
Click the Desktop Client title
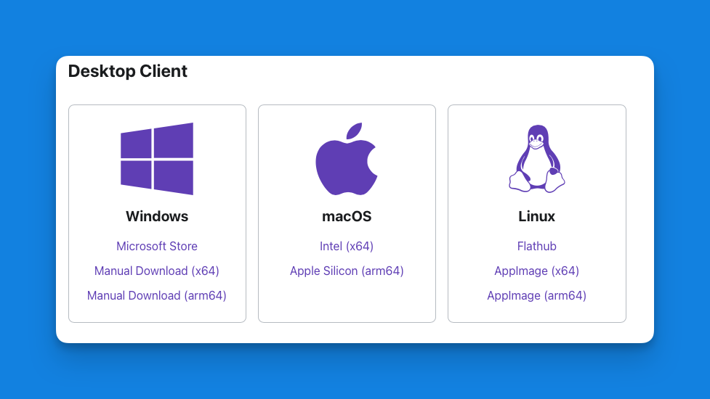tap(128, 71)
